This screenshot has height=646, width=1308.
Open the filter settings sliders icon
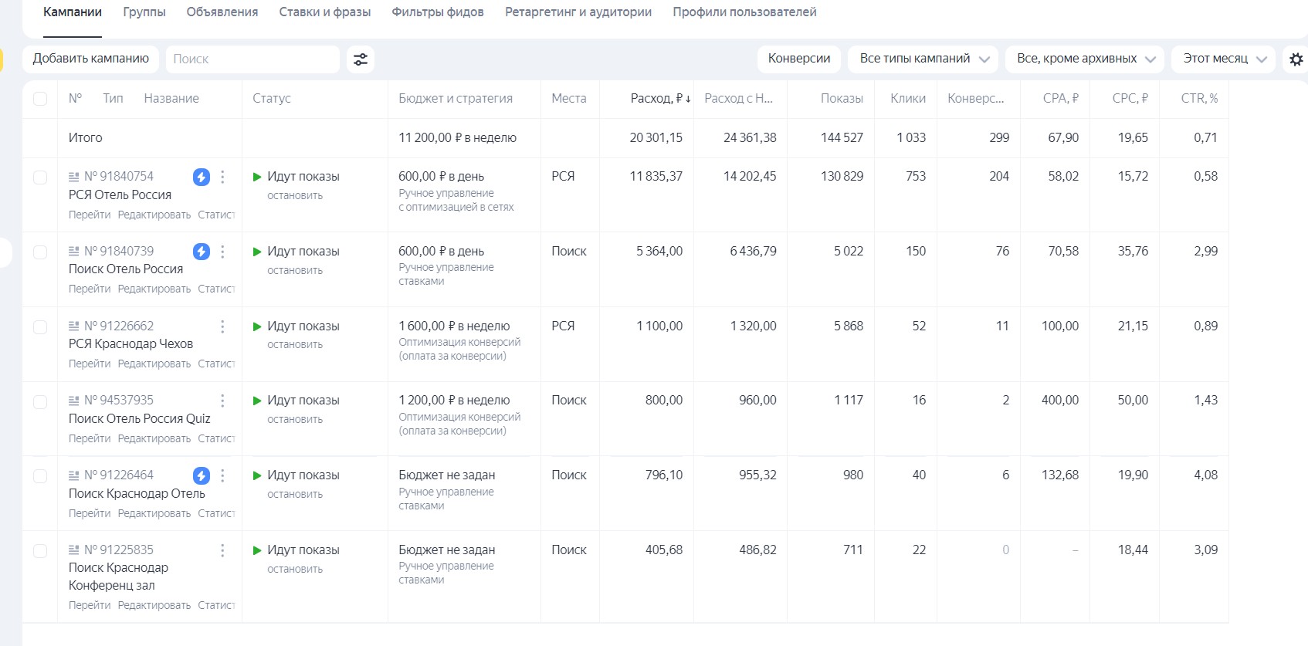tap(361, 59)
